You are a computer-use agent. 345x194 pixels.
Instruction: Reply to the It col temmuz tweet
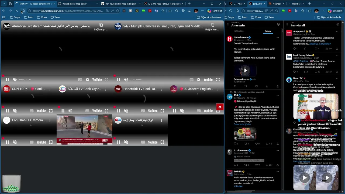235,165
